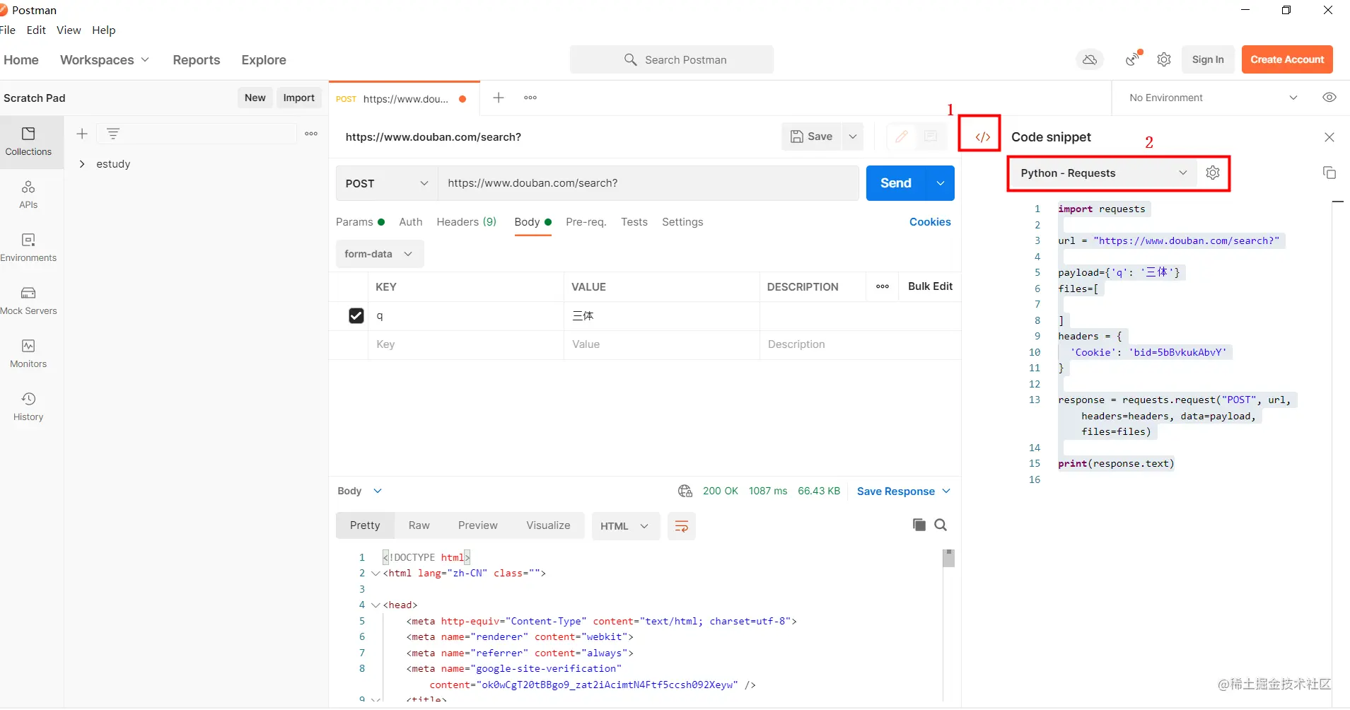Switch to Pre-req. tab
The height and width of the screenshot is (710, 1350).
pyautogui.click(x=586, y=222)
